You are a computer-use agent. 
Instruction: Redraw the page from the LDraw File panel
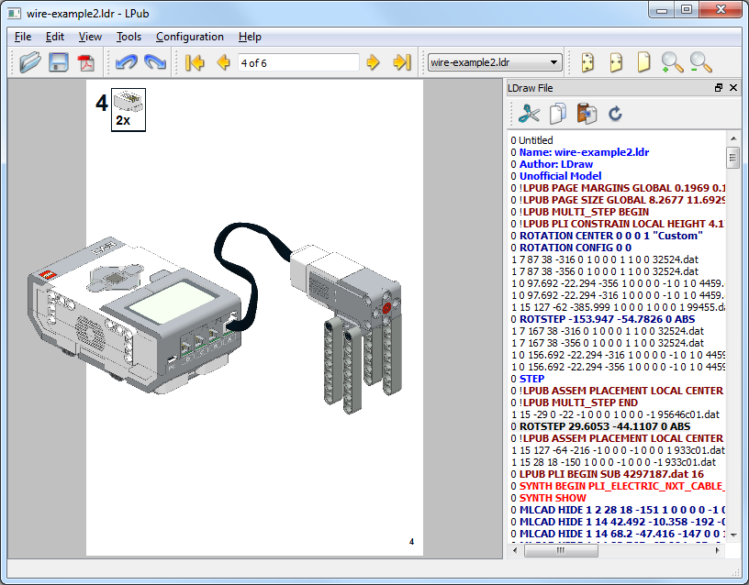point(615,114)
